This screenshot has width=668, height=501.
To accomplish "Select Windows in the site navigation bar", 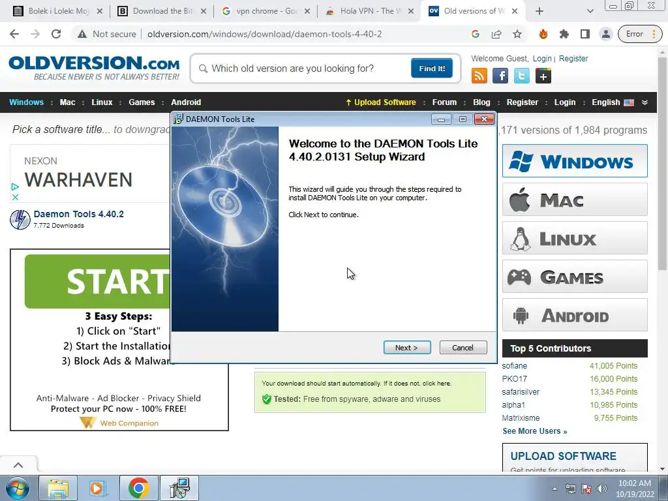I will coord(26,102).
